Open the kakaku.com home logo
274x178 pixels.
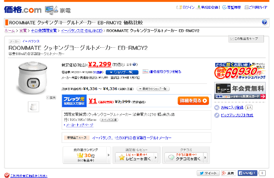[23, 10]
